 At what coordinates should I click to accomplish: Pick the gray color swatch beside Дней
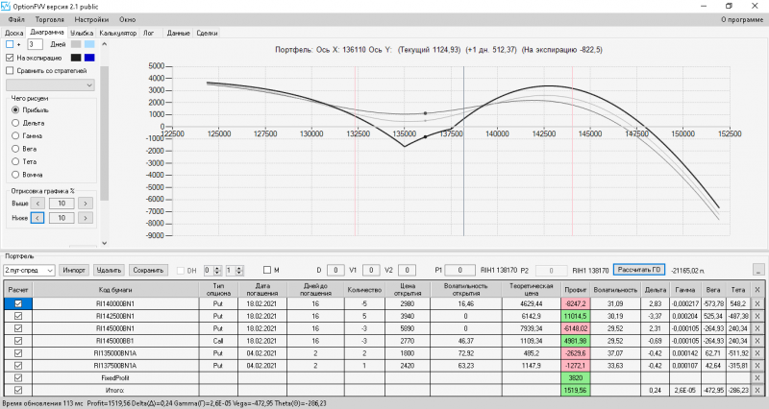pyautogui.click(x=76, y=44)
